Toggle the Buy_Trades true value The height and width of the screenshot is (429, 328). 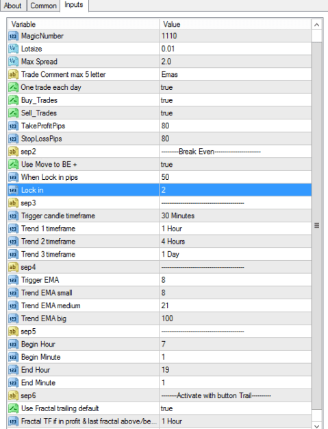click(236, 100)
